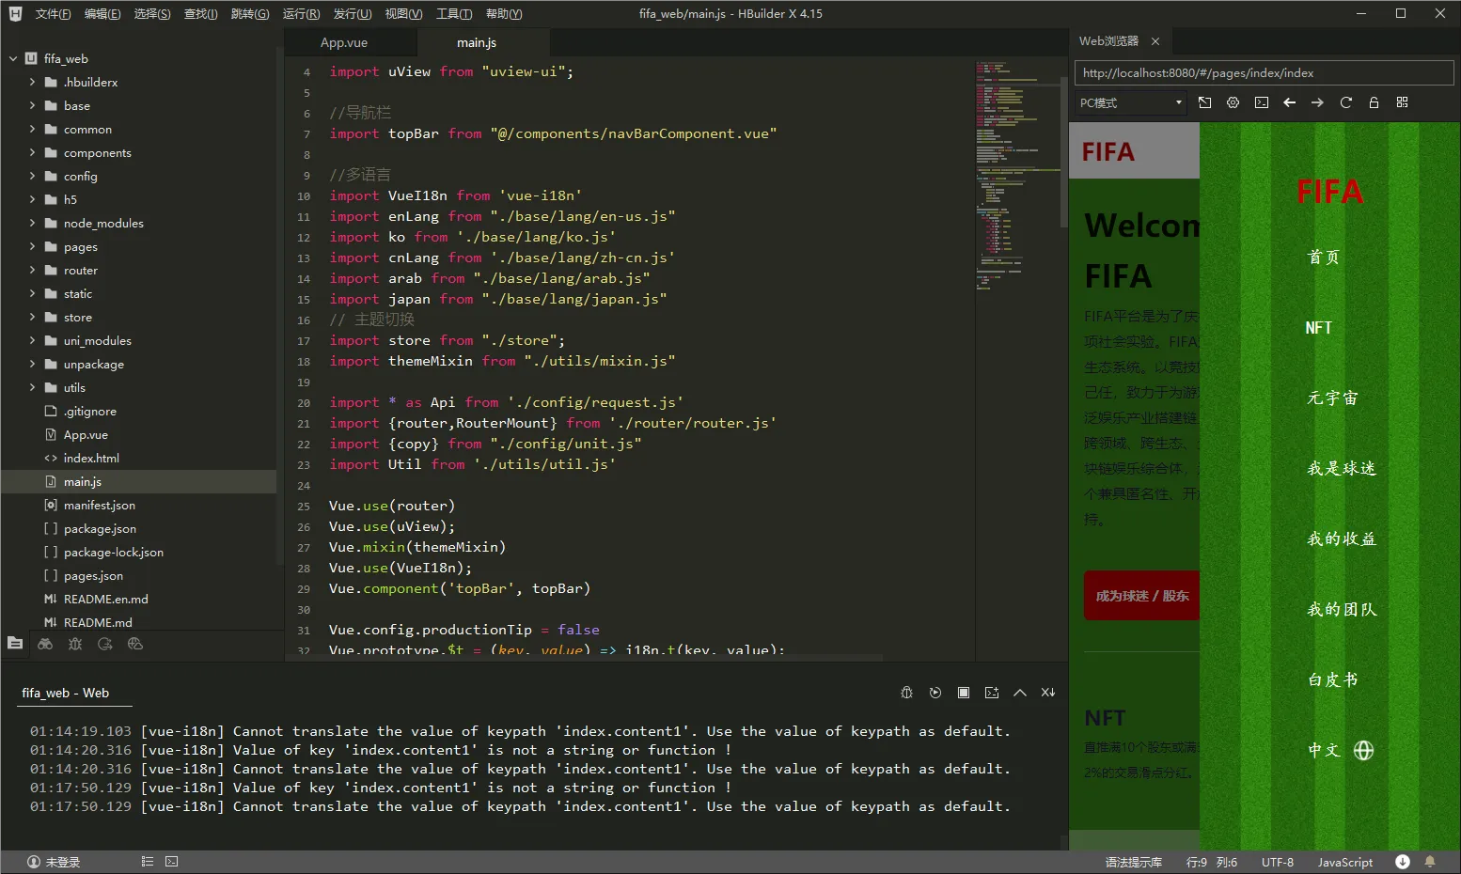This screenshot has height=874, width=1461.
Task: Collapse the console panel with chevron
Action: click(1019, 693)
